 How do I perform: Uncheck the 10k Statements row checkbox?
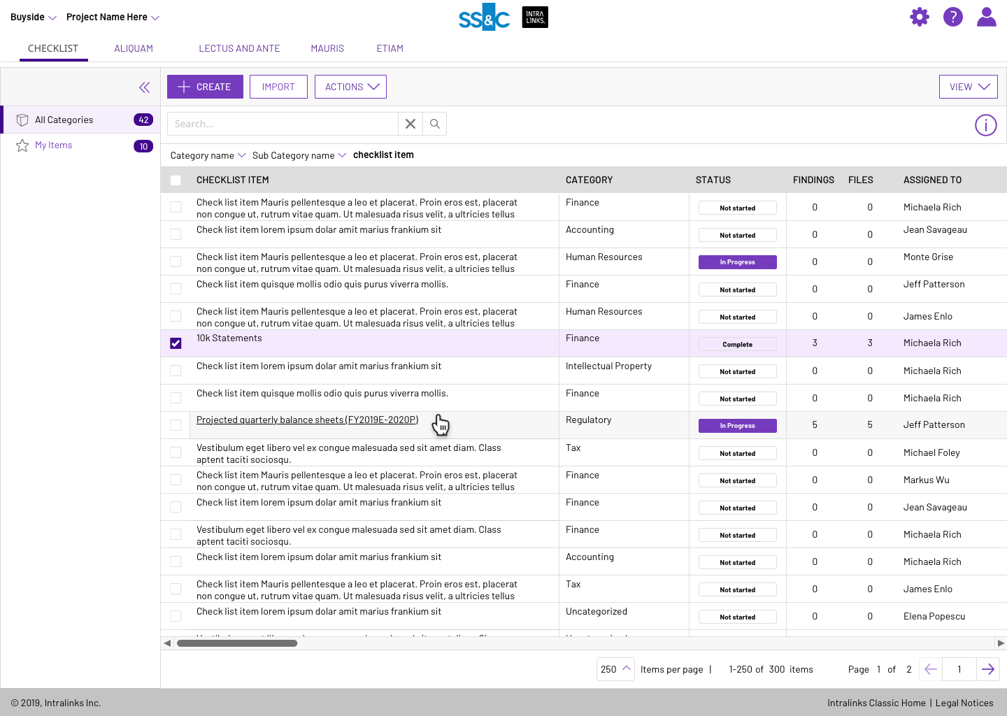[x=176, y=343]
